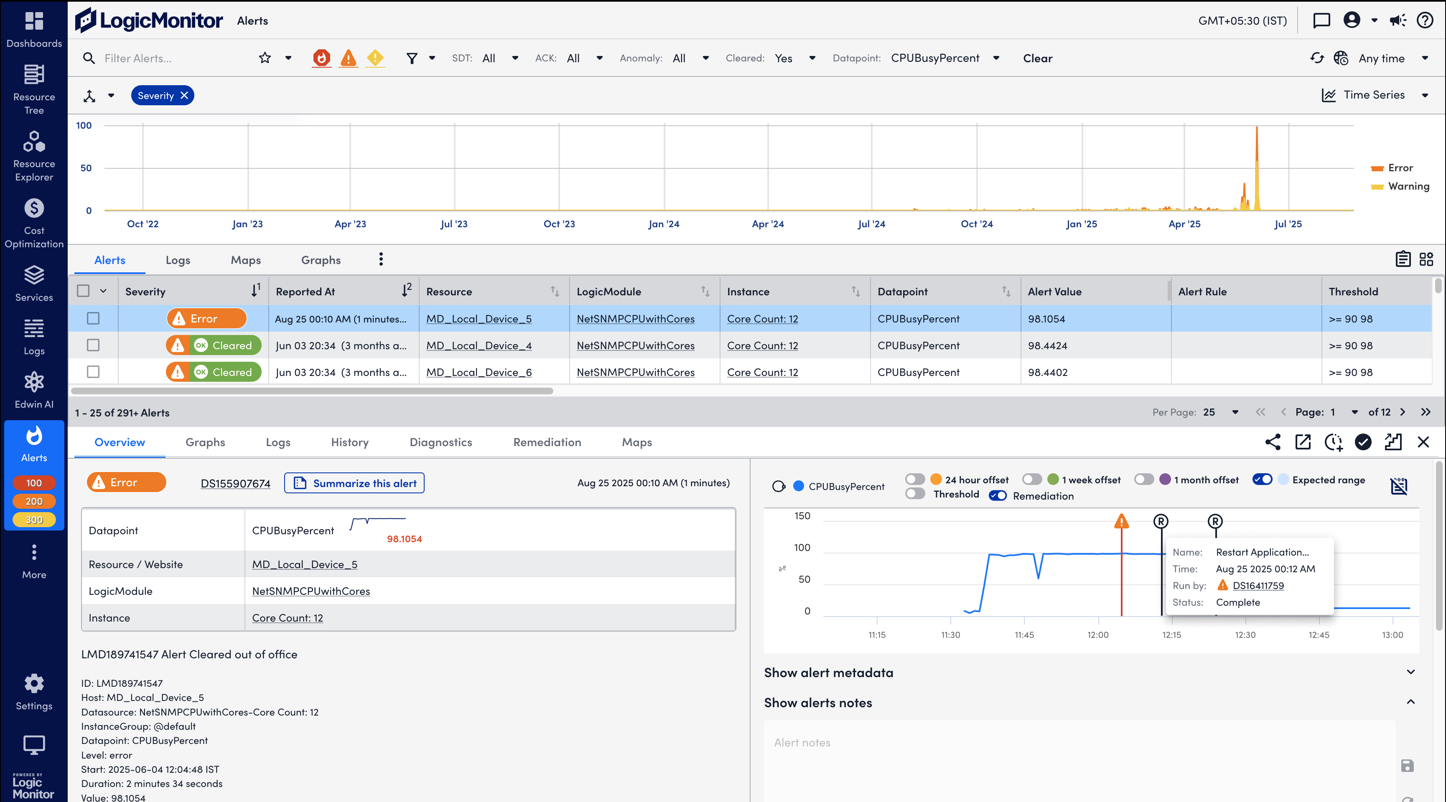Open alert in new window
Image resolution: width=1446 pixels, height=802 pixels.
pyautogui.click(x=1303, y=442)
